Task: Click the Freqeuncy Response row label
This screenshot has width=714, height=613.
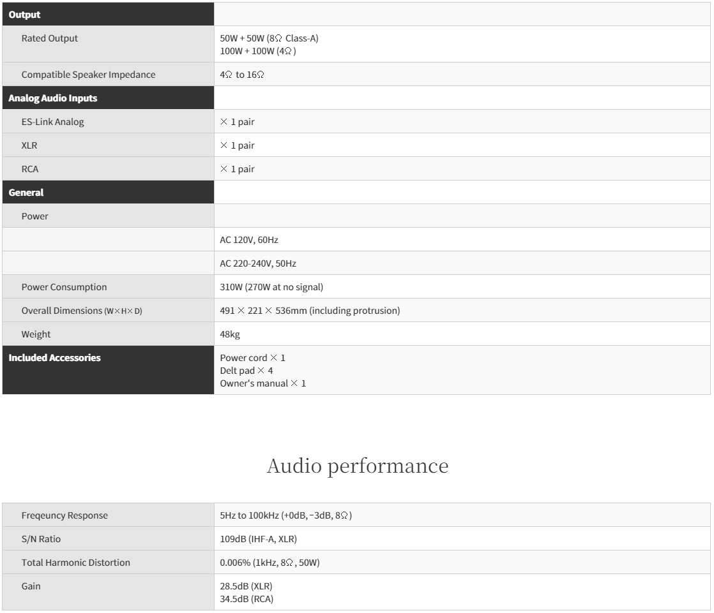Action: 65,515
